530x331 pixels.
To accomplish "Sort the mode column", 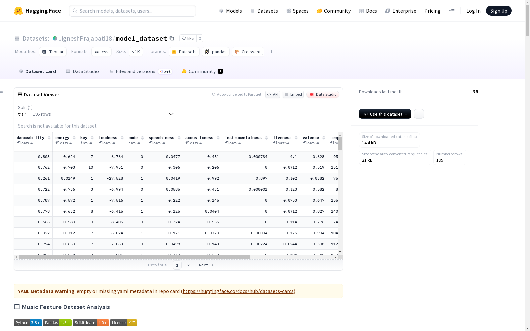I will click(142, 138).
